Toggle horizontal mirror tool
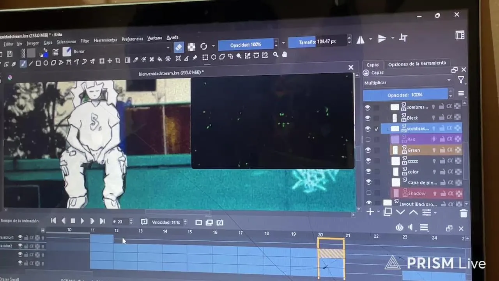Image resolution: width=499 pixels, height=281 pixels. (361, 39)
